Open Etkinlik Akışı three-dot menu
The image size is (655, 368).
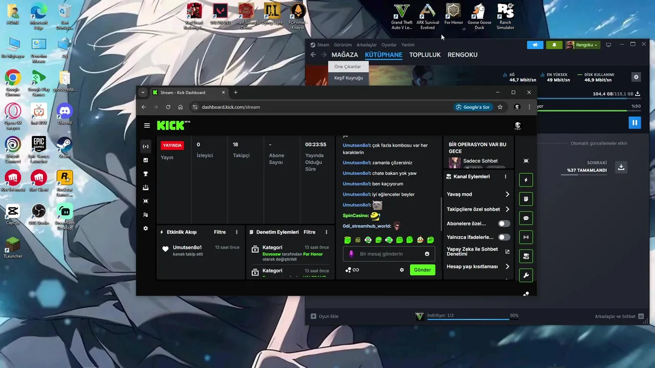pyautogui.click(x=236, y=232)
